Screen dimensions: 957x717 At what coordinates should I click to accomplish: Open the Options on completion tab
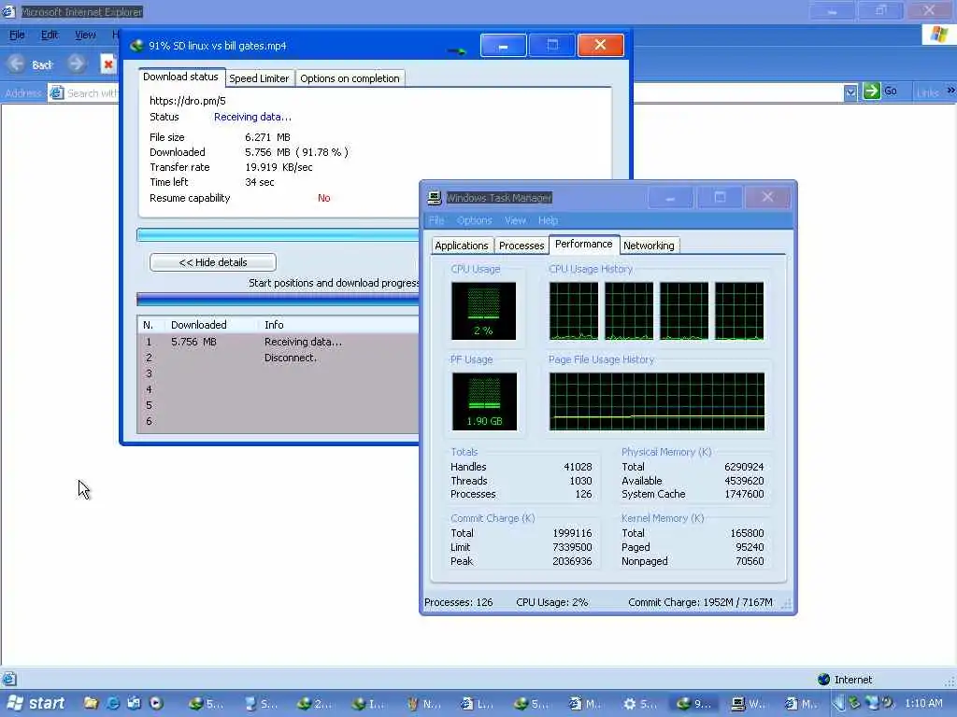click(x=350, y=78)
